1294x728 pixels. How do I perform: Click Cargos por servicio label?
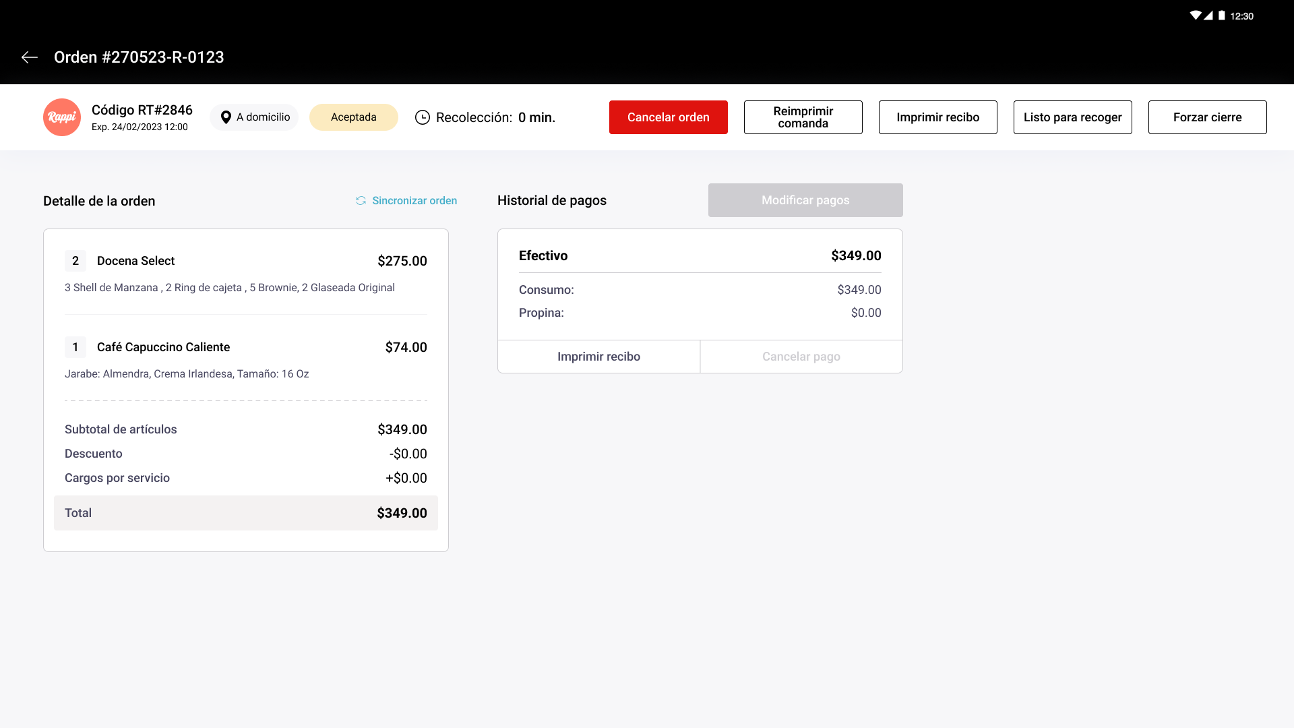click(x=117, y=478)
